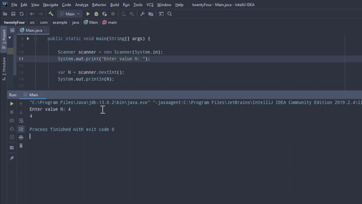Open the Tools menu
This screenshot has width=362, height=204.
(x=138, y=5)
